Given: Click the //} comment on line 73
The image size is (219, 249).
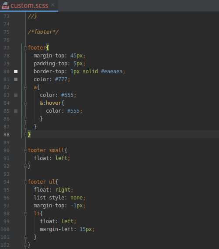Looking at the screenshot, I should [33, 16].
